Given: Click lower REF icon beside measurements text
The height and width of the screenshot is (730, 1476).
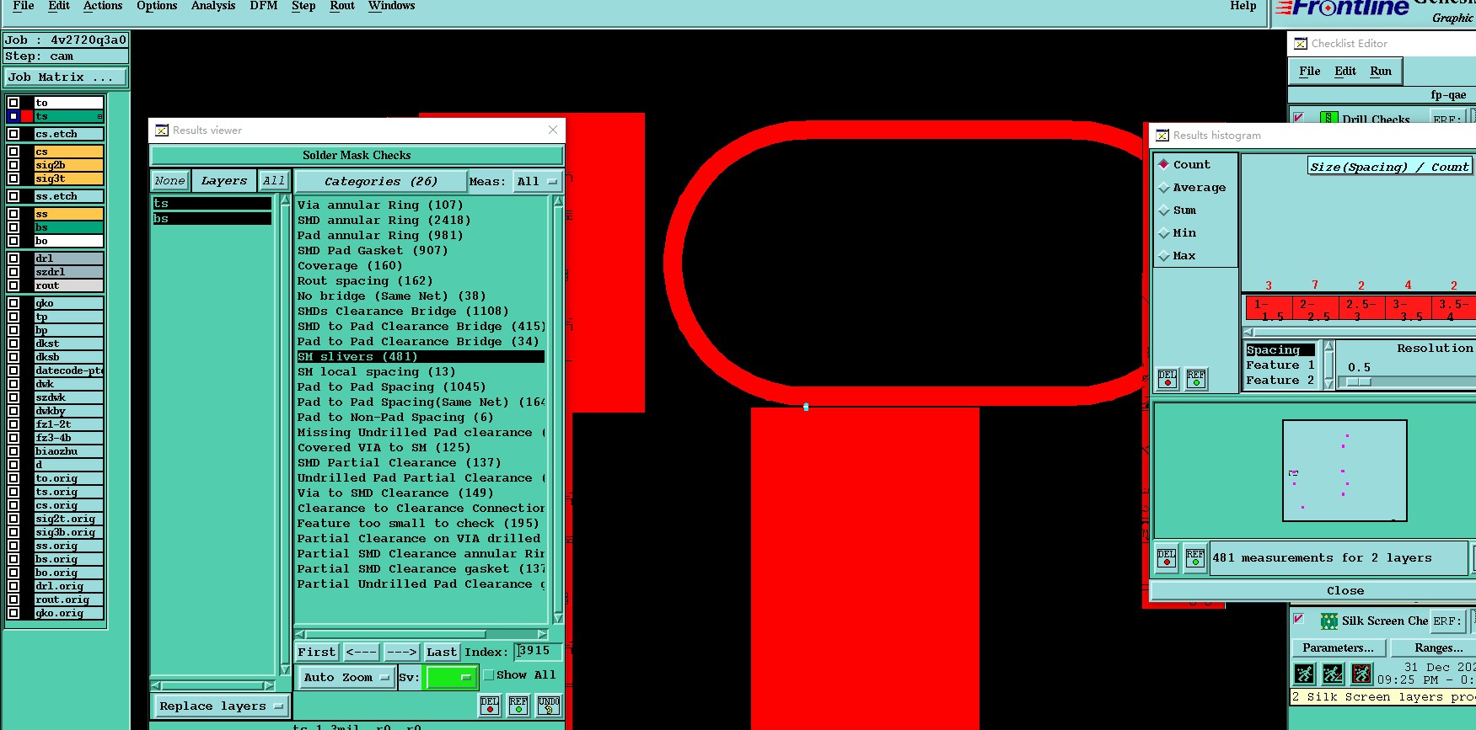Looking at the screenshot, I should pyautogui.click(x=1195, y=558).
